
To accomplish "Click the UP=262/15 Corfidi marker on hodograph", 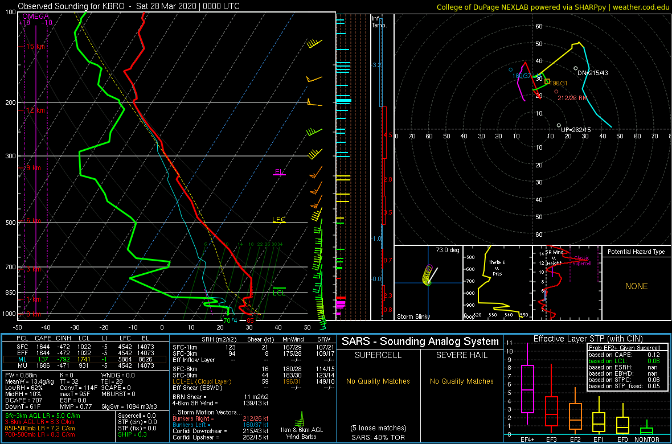I will (559, 125).
